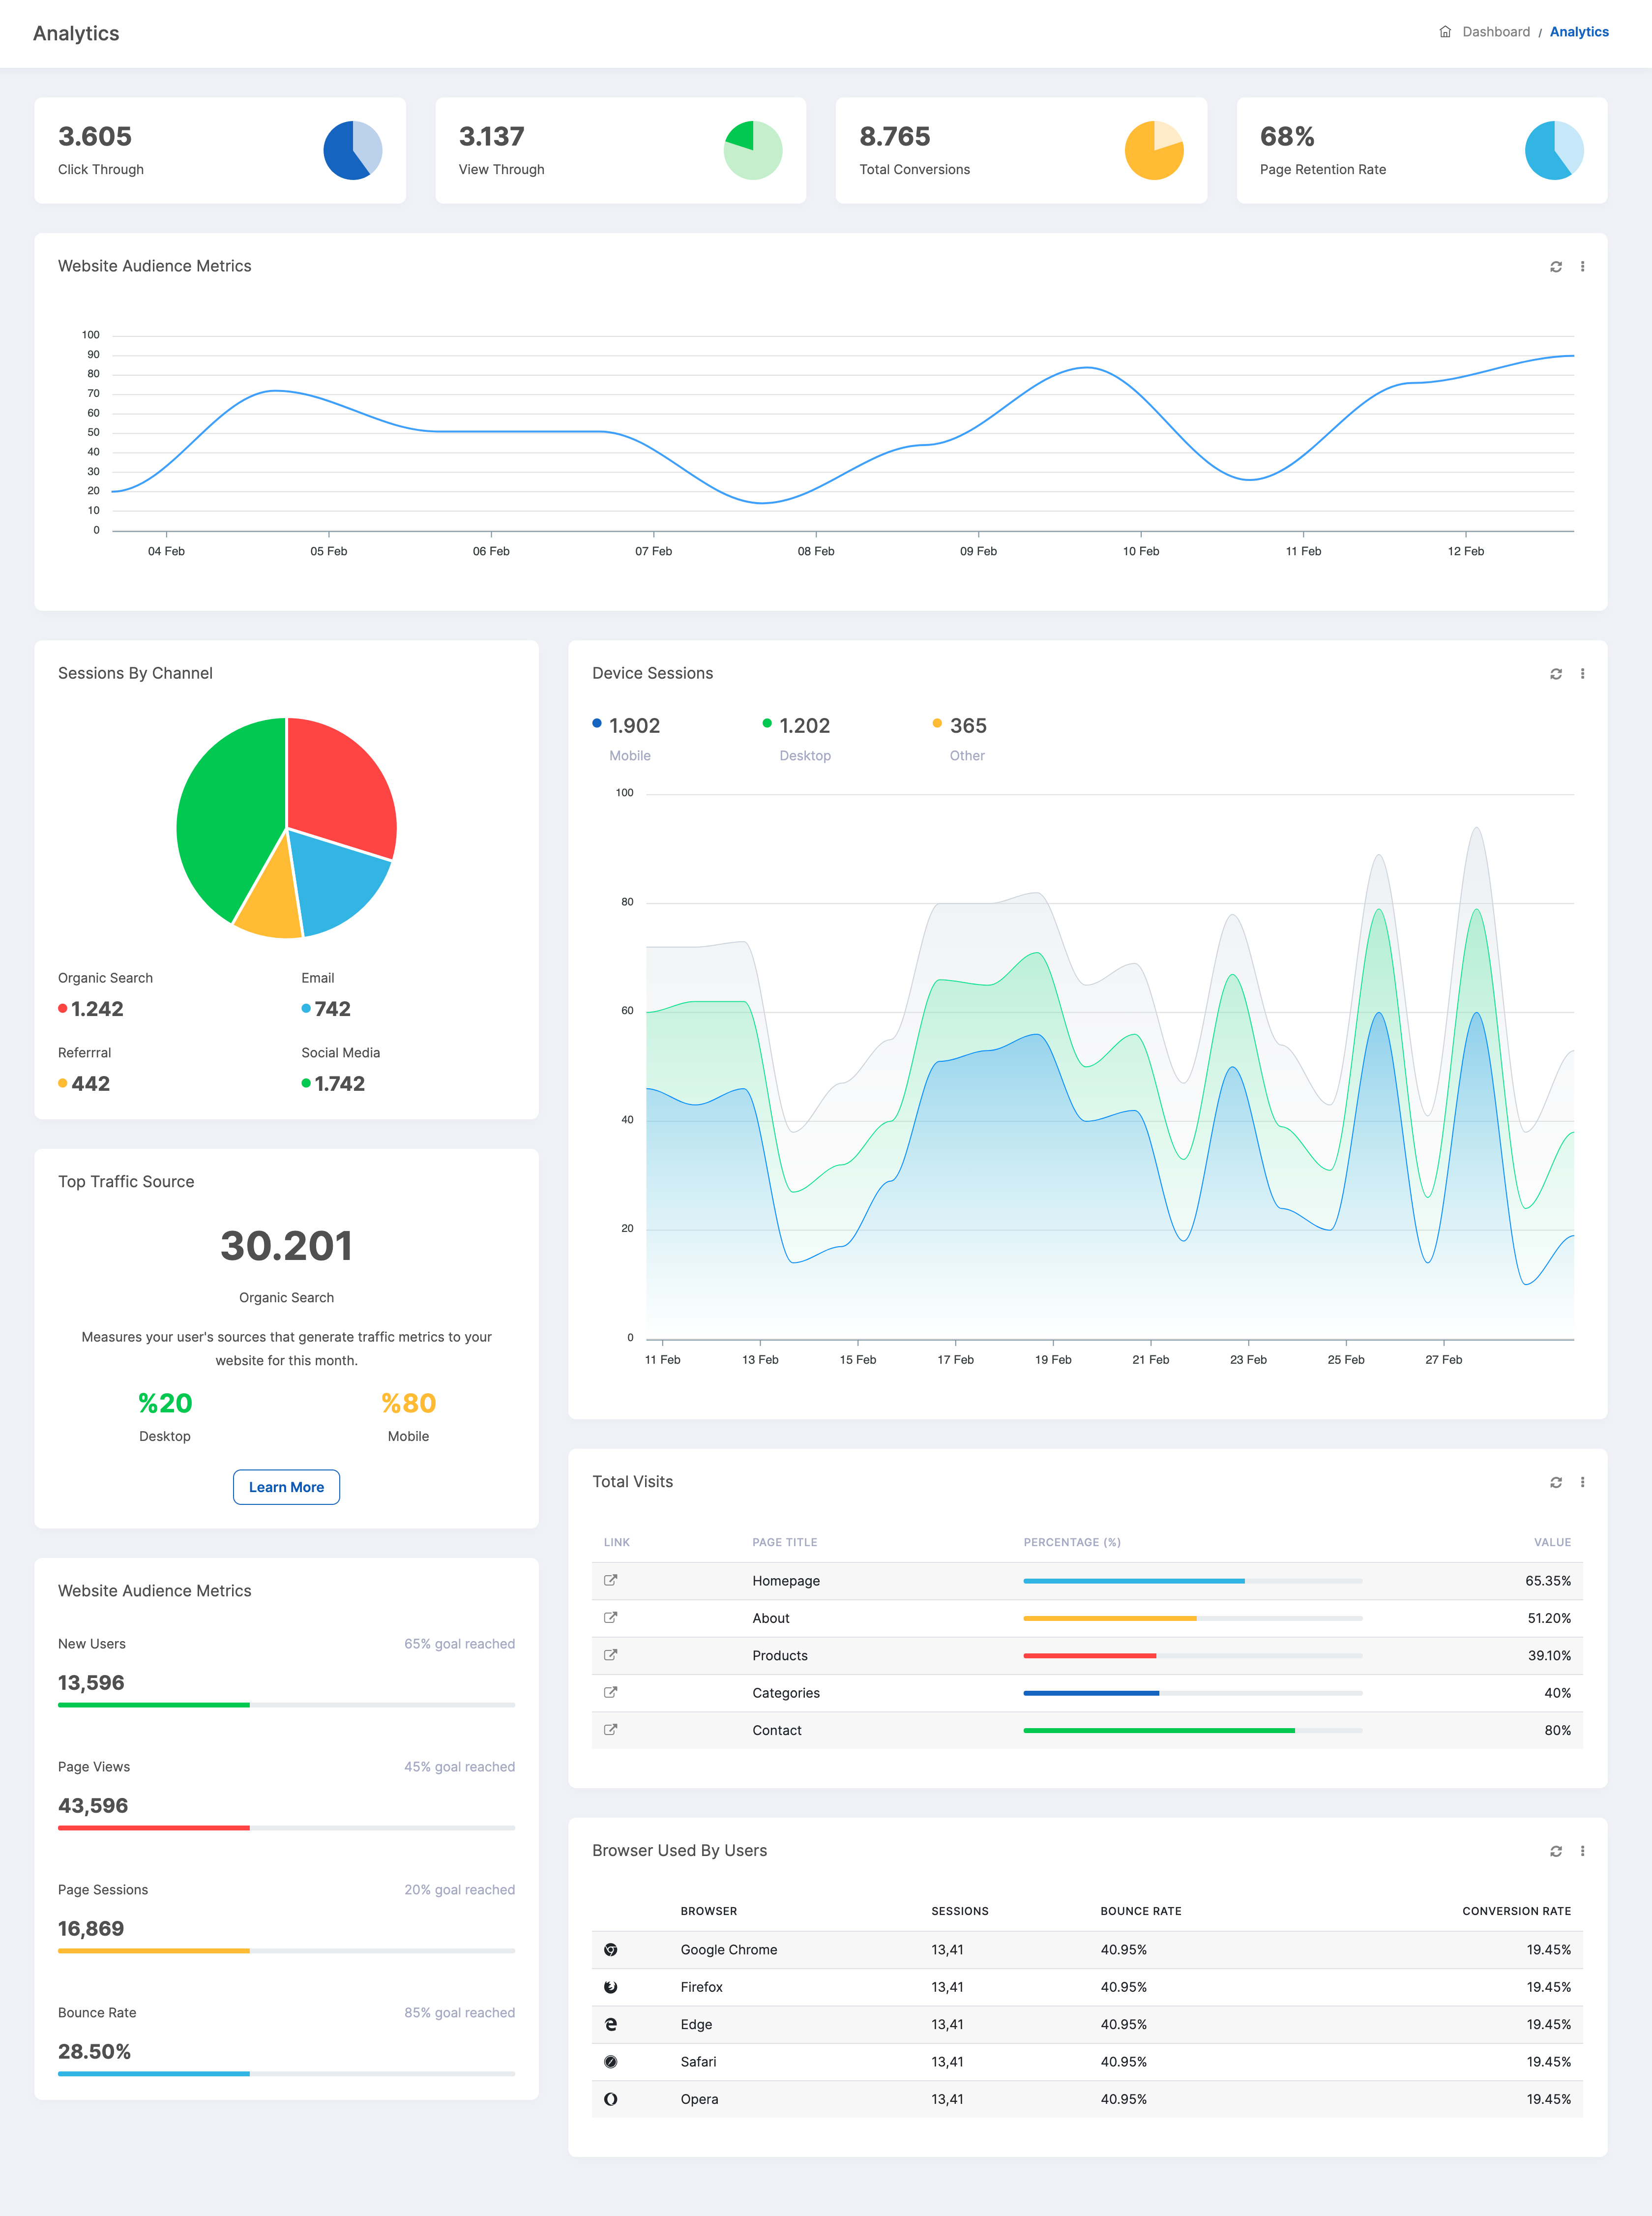Click the Google Chrome browser icon
The width and height of the screenshot is (1652, 2216).
pyautogui.click(x=610, y=1950)
